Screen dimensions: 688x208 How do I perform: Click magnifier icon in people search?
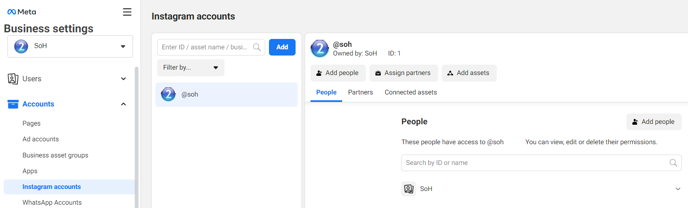tap(673, 163)
